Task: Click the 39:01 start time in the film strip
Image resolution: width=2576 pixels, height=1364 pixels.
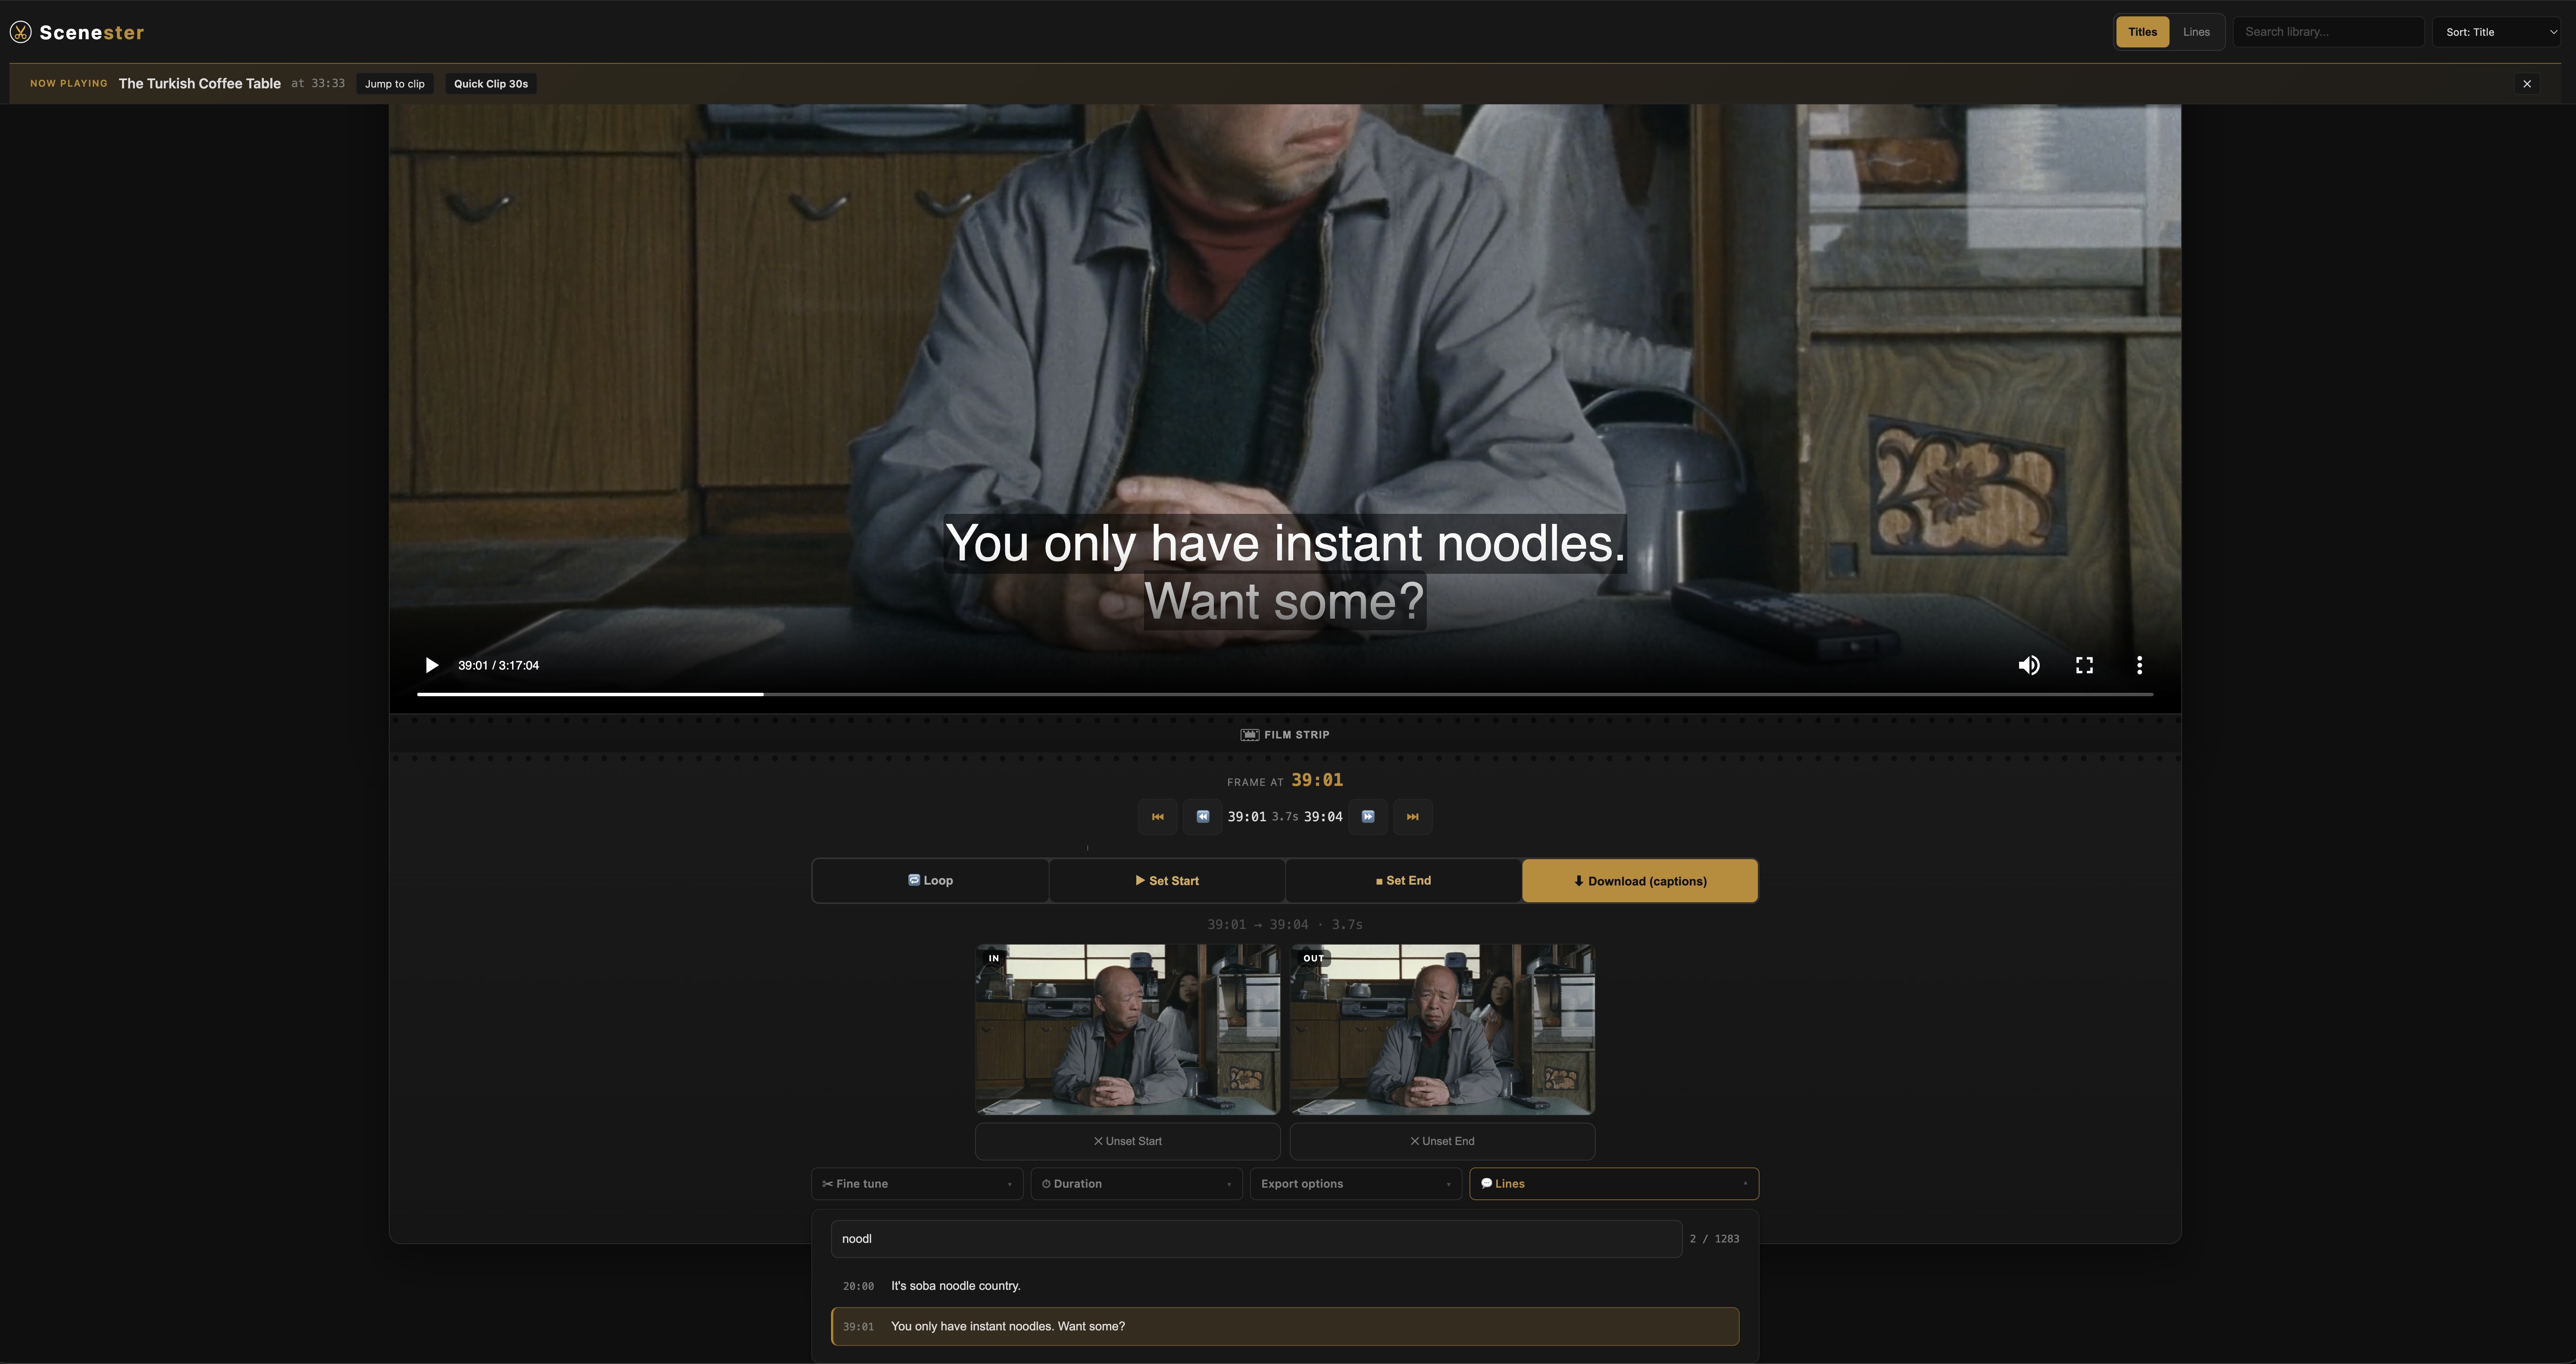Action: (1247, 817)
